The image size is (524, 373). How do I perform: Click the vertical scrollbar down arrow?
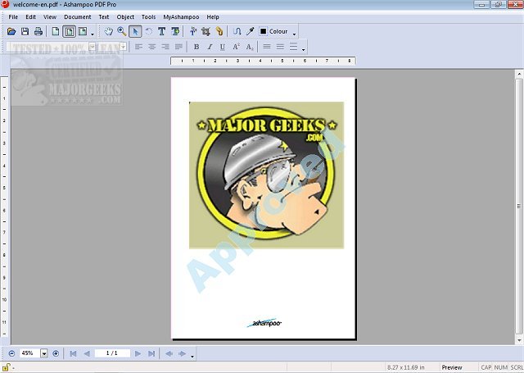[x=519, y=340]
